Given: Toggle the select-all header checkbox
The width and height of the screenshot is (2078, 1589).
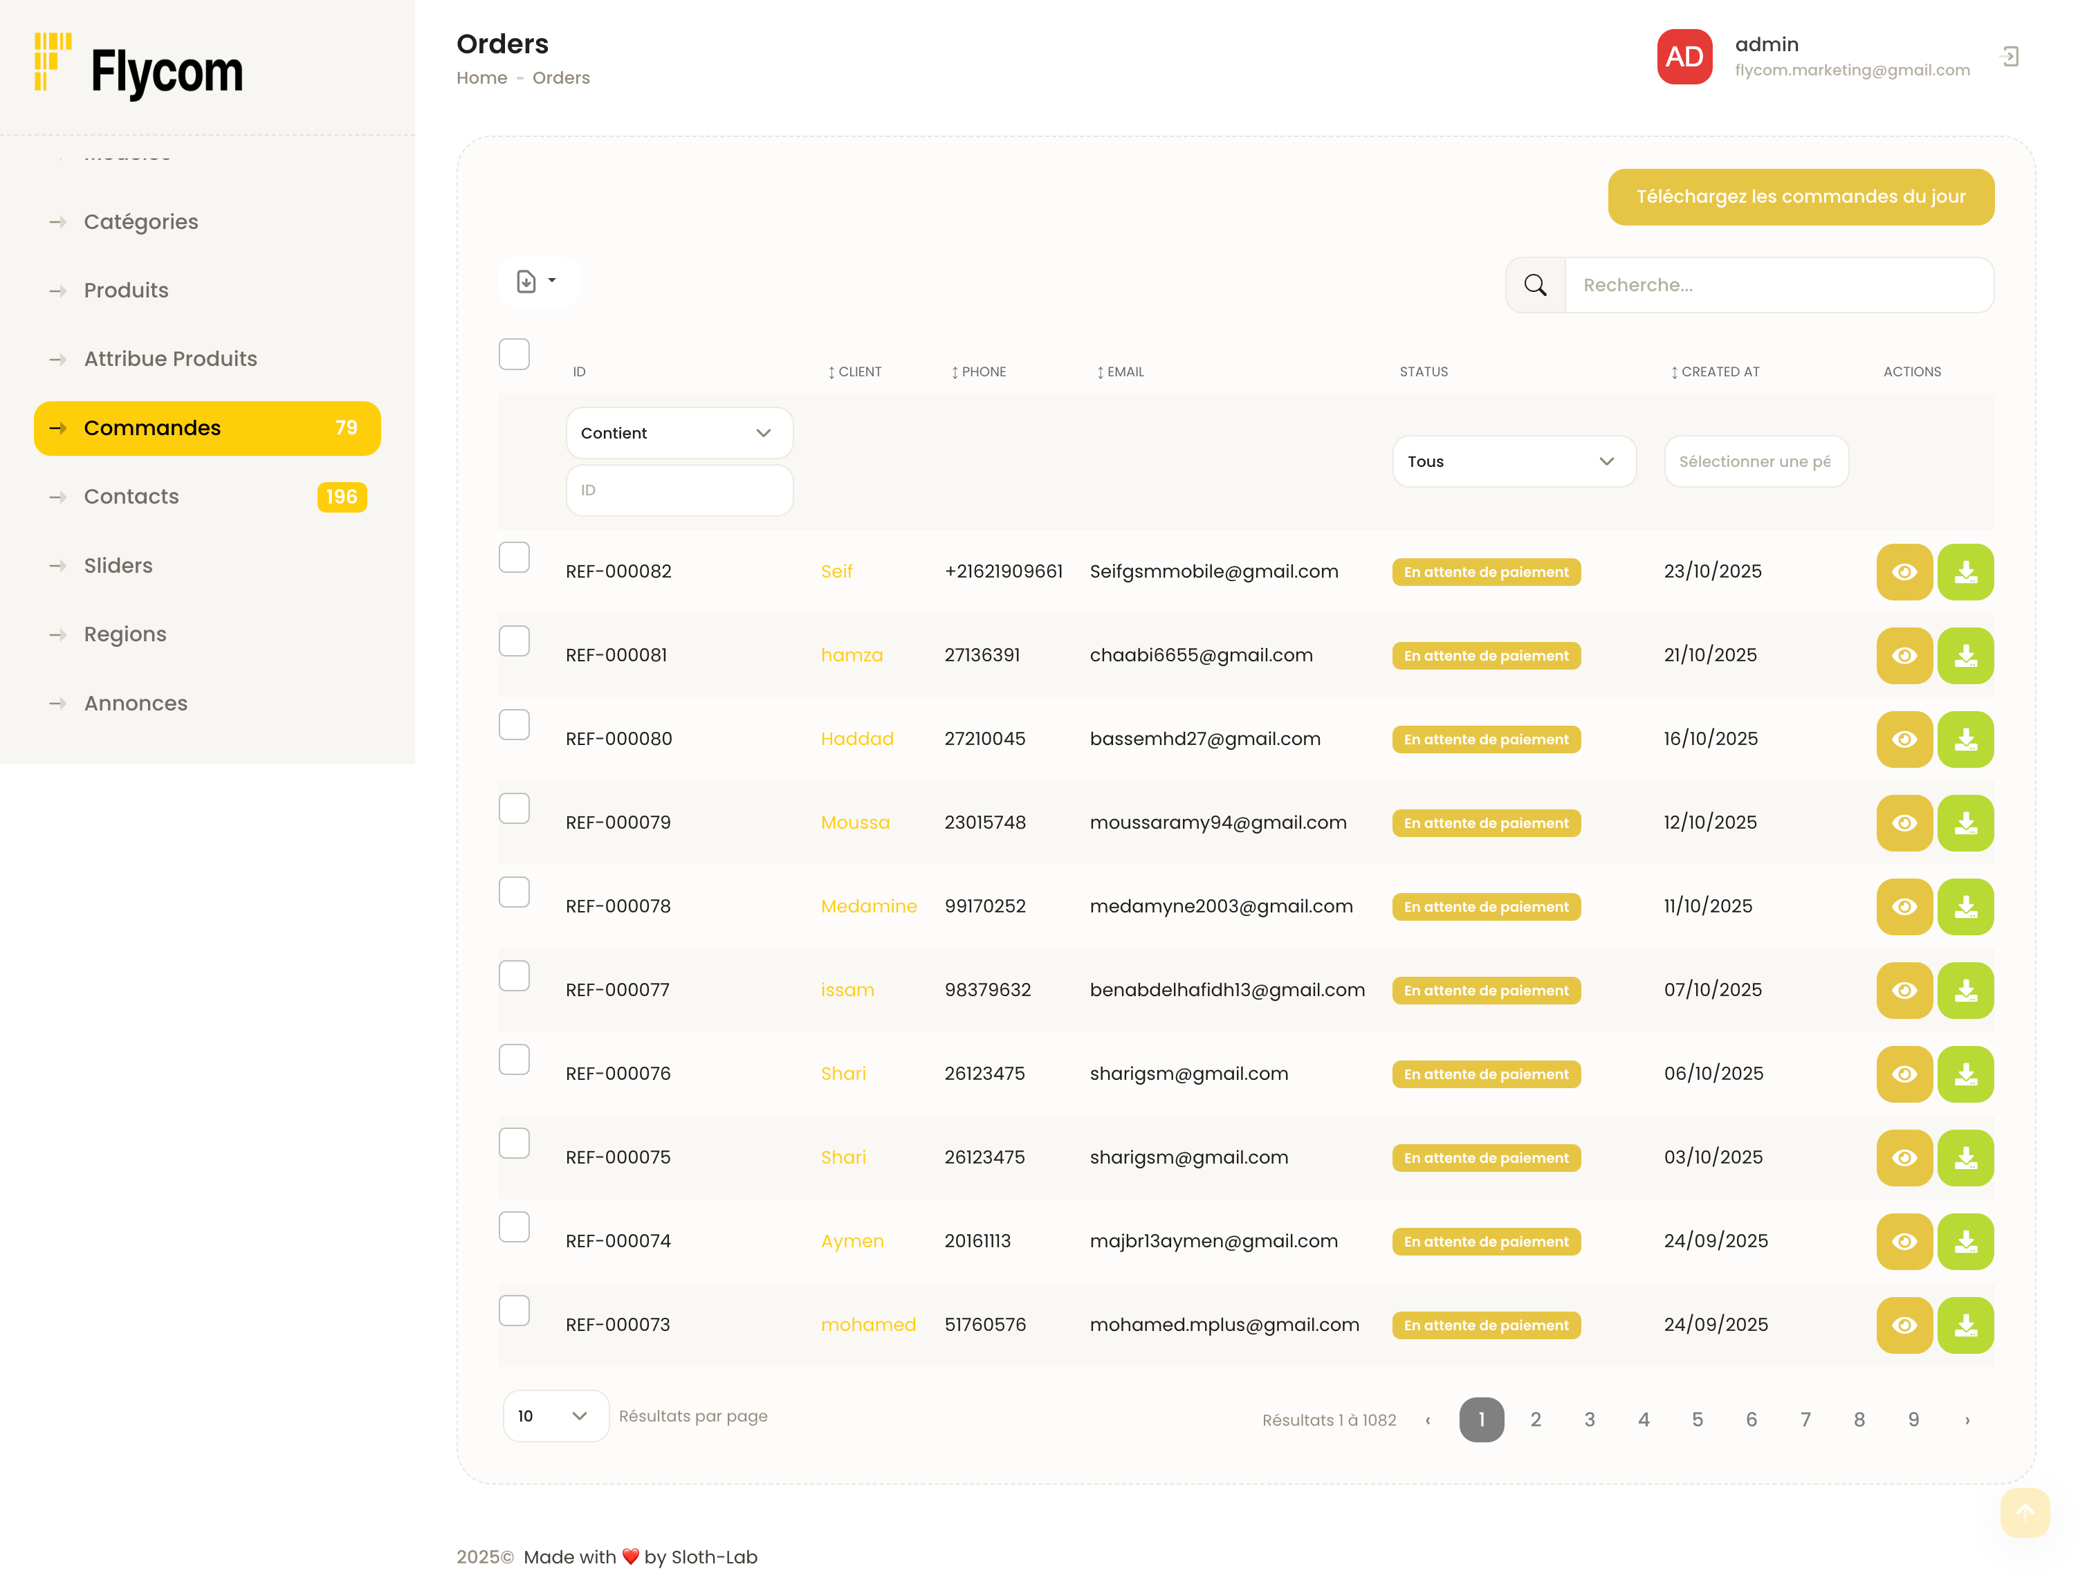Looking at the screenshot, I should click(x=515, y=355).
